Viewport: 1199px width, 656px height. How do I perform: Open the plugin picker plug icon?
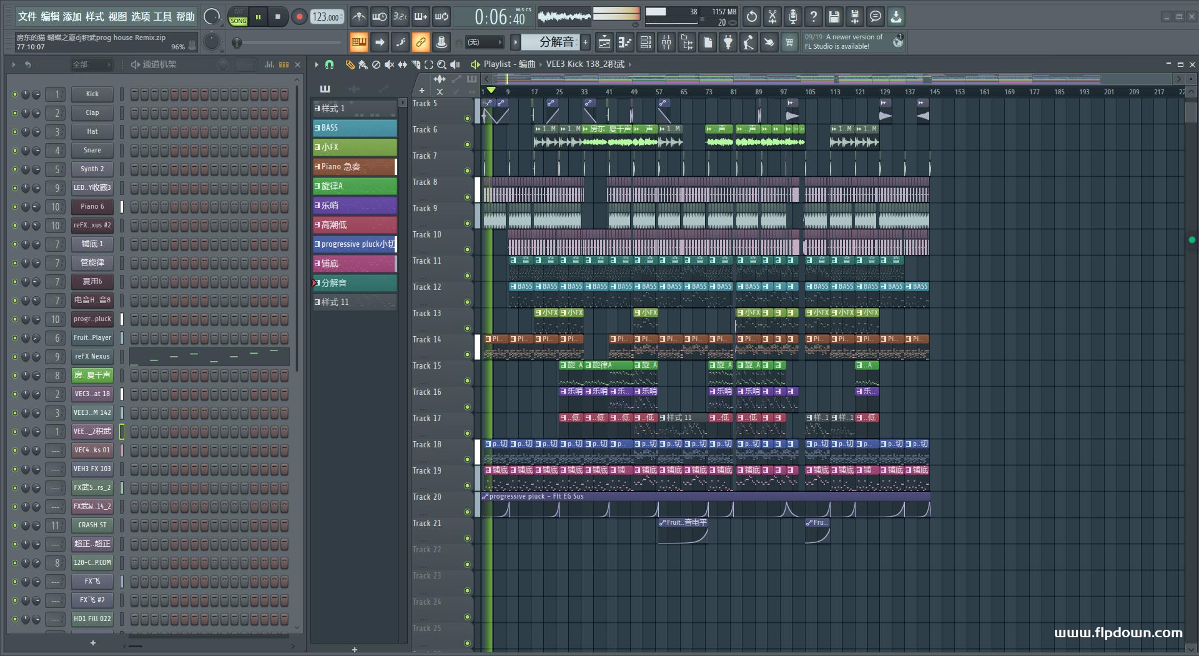728,42
